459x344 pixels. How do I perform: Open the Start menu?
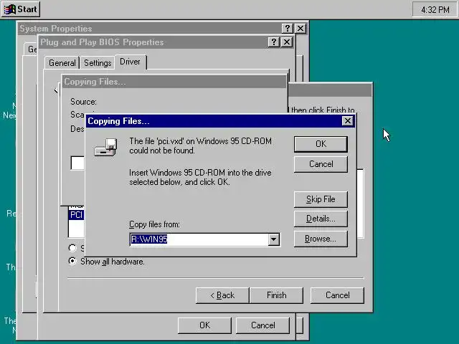click(x=21, y=9)
